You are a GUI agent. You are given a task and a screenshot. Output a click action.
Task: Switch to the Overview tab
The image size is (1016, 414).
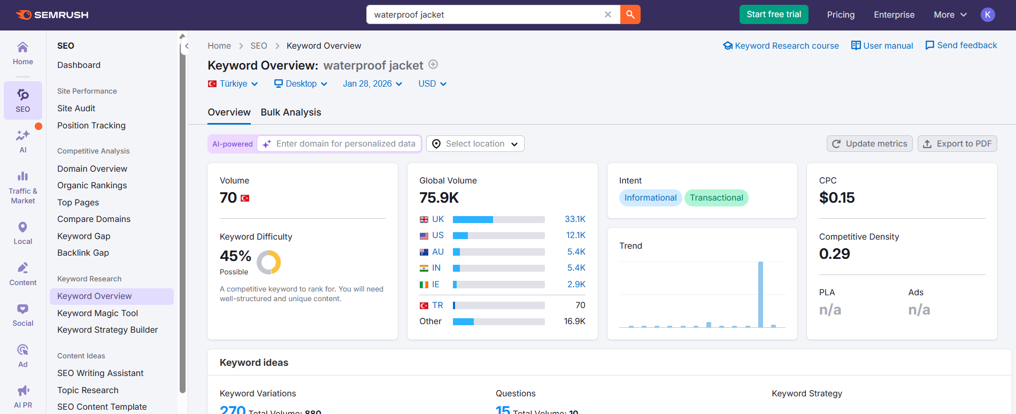pos(229,112)
